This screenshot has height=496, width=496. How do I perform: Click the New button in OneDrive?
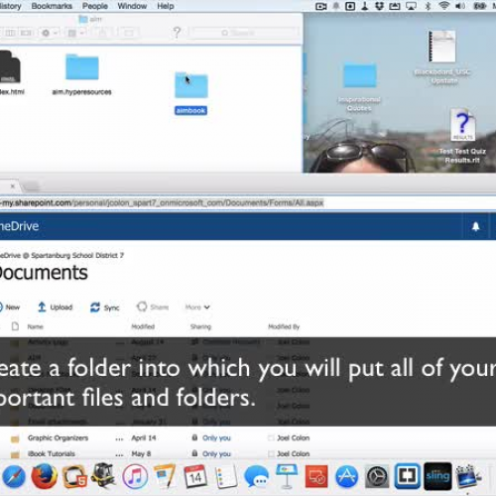click(10, 308)
